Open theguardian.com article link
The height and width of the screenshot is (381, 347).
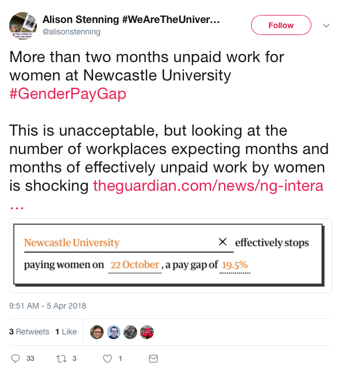coord(208,186)
